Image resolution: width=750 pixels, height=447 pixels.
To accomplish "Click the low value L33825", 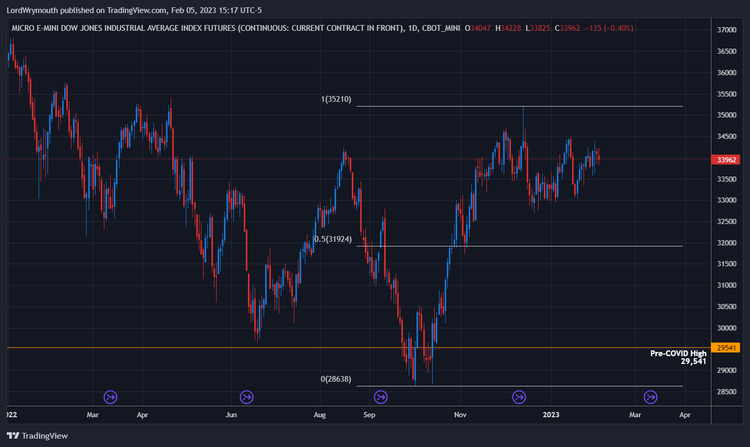I will (538, 28).
